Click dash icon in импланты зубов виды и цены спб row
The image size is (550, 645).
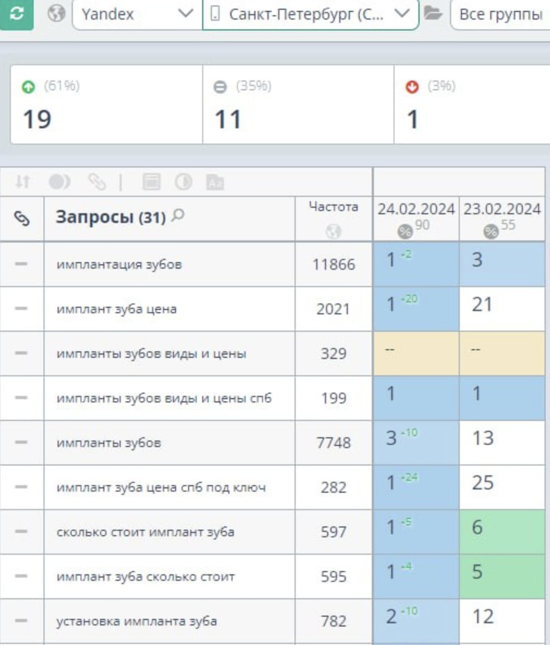tap(21, 398)
